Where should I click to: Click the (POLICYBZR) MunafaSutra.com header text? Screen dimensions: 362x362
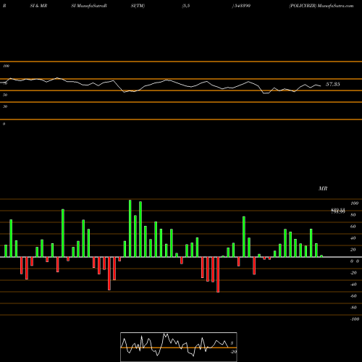click(321, 6)
